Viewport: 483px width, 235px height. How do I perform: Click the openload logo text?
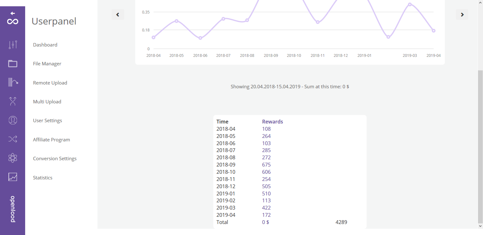[x=13, y=209]
